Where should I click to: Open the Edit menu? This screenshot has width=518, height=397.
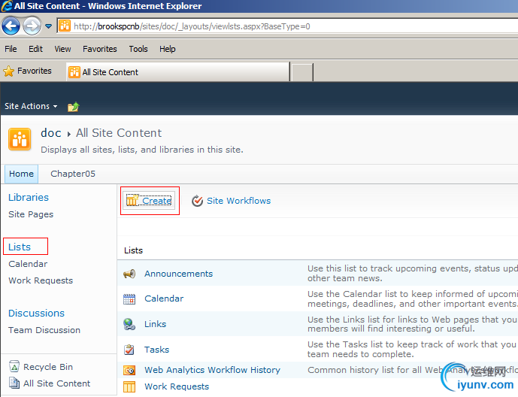pyautogui.click(x=35, y=49)
